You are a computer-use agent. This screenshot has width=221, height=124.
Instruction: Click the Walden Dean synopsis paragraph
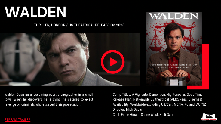49,99
